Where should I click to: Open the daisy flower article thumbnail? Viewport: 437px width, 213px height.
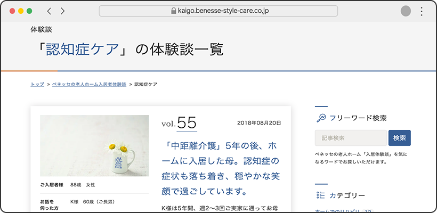coord(94,145)
